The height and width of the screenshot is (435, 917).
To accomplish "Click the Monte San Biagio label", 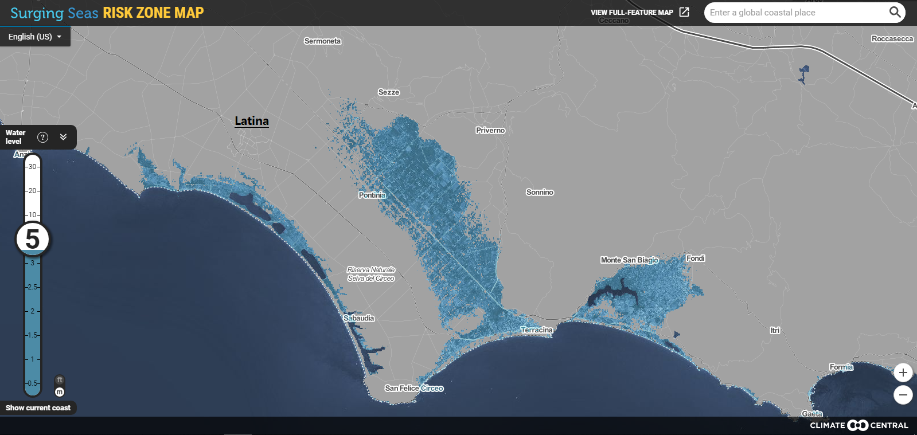I will (630, 260).
